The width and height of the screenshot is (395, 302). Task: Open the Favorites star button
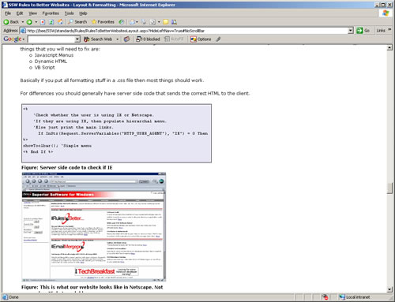(103, 22)
